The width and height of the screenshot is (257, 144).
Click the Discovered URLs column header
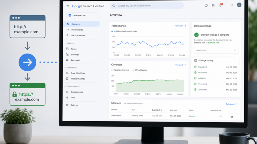[x=216, y=110]
